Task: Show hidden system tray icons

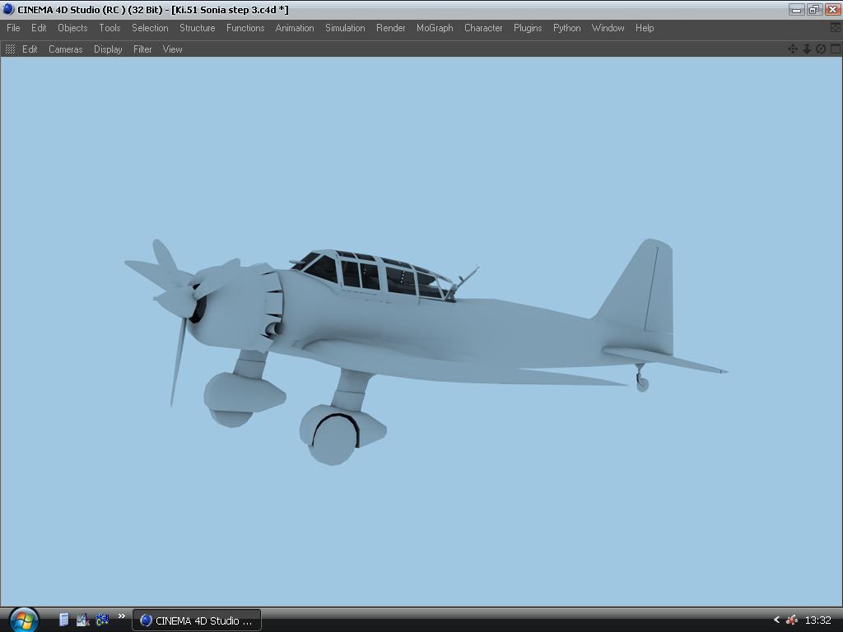Action: (775, 620)
